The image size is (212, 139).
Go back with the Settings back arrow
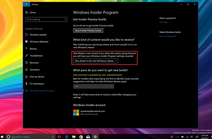pyautogui.click(x=27, y=4)
